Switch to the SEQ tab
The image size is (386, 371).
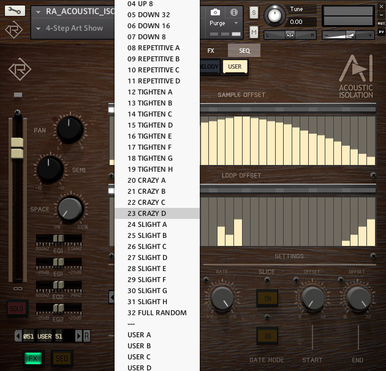pos(244,50)
